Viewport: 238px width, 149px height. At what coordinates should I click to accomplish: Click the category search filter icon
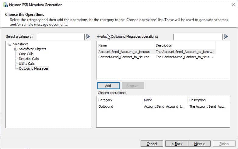pyautogui.click(x=88, y=37)
